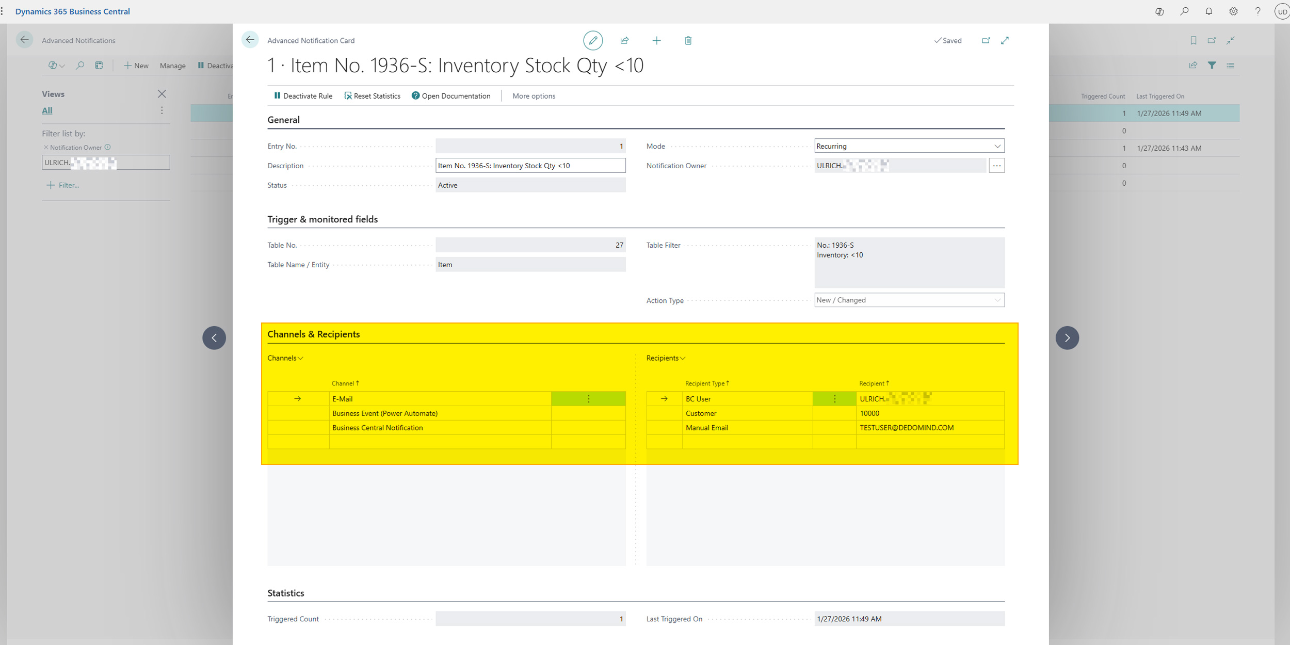The height and width of the screenshot is (645, 1290).
Task: Click into the Description input field
Action: click(x=530, y=166)
